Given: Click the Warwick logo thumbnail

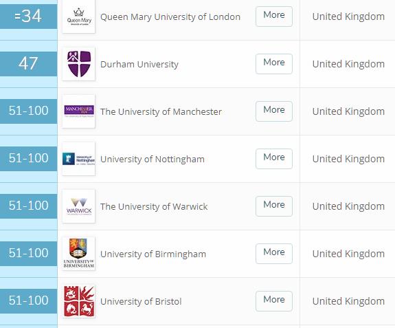Looking at the screenshot, I should click(x=78, y=206).
